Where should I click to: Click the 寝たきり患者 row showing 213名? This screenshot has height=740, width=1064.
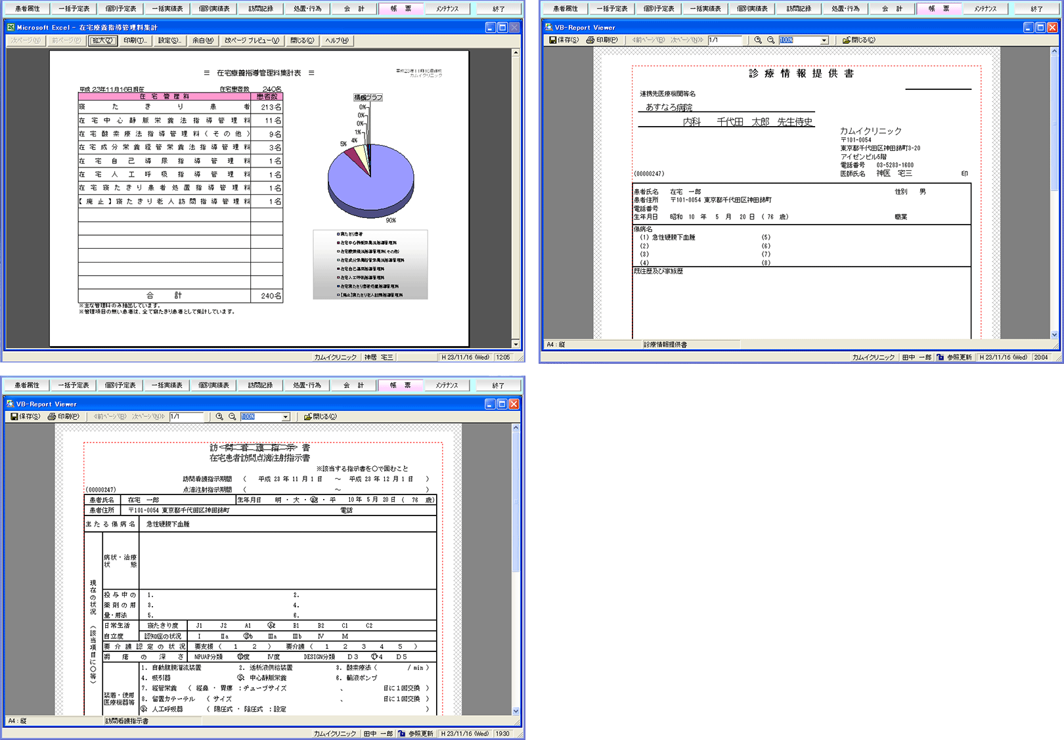181,107
